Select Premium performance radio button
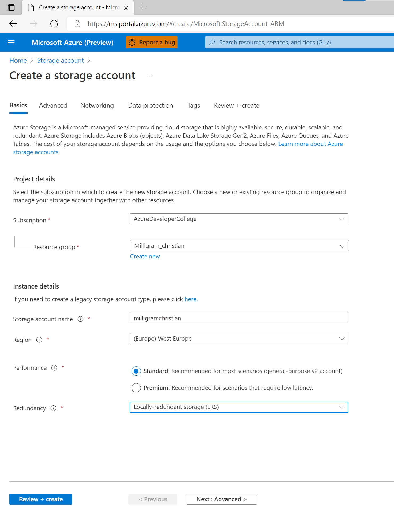The height and width of the screenshot is (514, 394). point(136,388)
